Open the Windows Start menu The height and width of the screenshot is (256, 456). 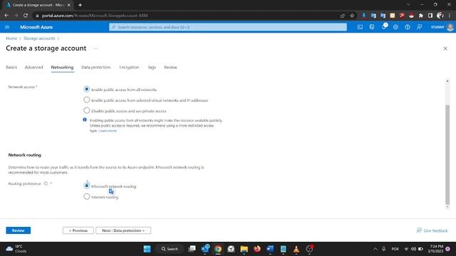click(147, 249)
